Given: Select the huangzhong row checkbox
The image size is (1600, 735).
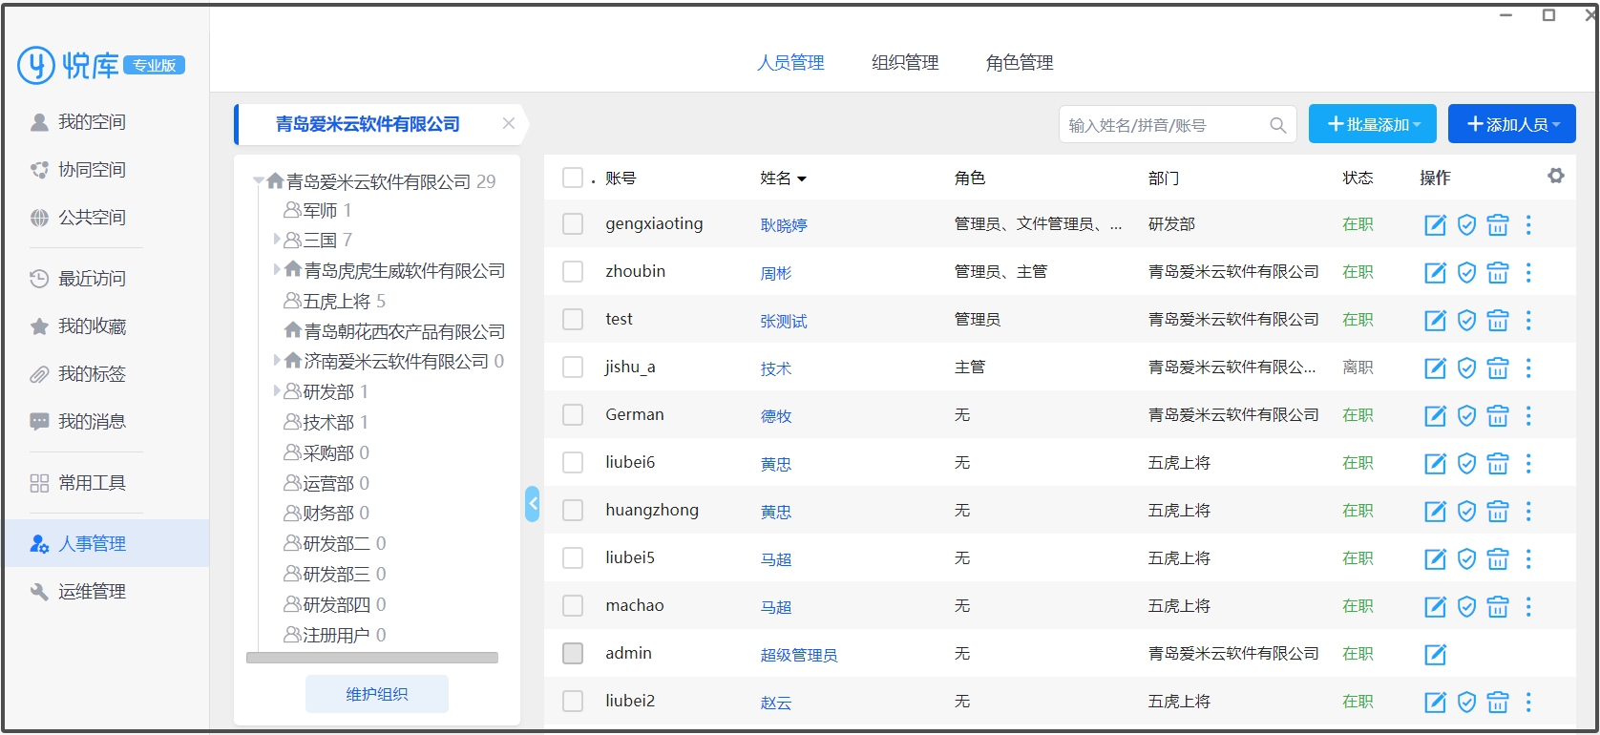Looking at the screenshot, I should click(573, 511).
